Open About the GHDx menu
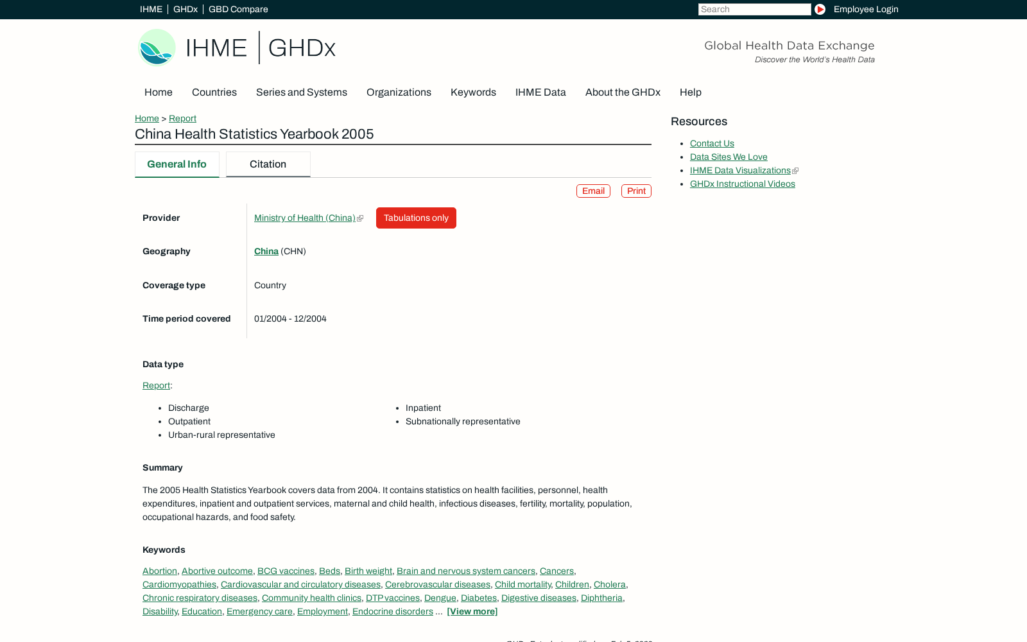The height and width of the screenshot is (642, 1027). [623, 92]
